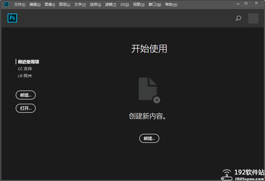Open the 图层(L) menu
The width and height of the screenshot is (265, 181).
[65, 4]
